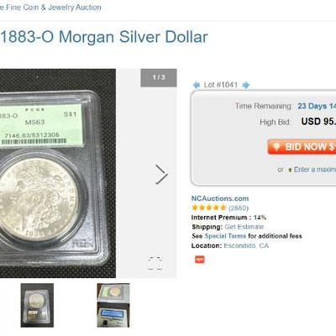Open the Enter a maximum bid link

(315, 170)
